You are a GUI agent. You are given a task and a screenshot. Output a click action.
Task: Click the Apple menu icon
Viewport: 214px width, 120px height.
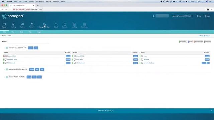coord(3,1)
